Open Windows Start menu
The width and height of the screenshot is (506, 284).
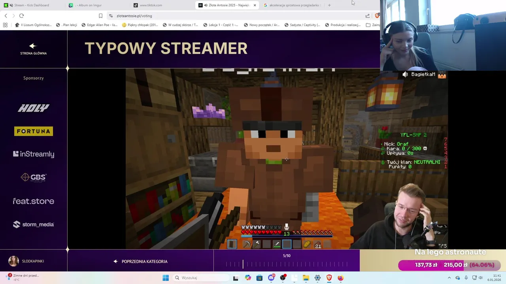tap(166, 278)
